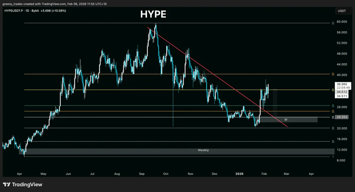Screen dimensions: 355x192
Task: Click the TradingView logo at bottom left
Action: 23,185
